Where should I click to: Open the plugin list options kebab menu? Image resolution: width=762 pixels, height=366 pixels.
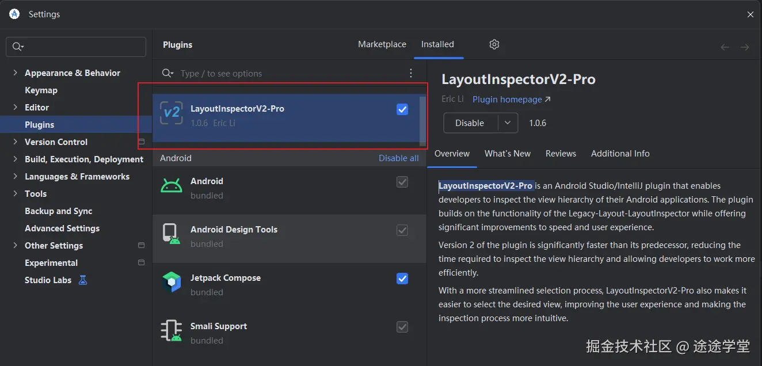411,73
